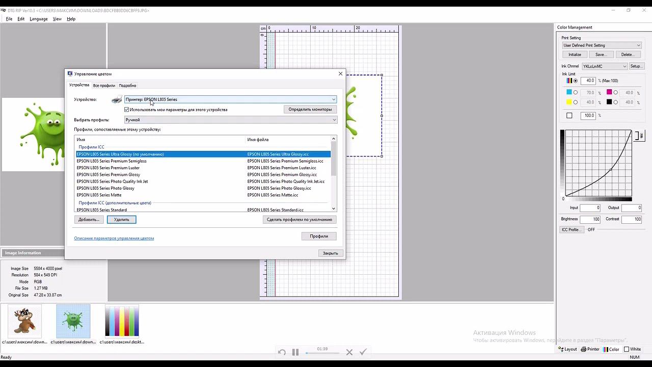The width and height of the screenshot is (652, 367).
Task: Open the Print Setting dropdown
Action: tap(602, 45)
